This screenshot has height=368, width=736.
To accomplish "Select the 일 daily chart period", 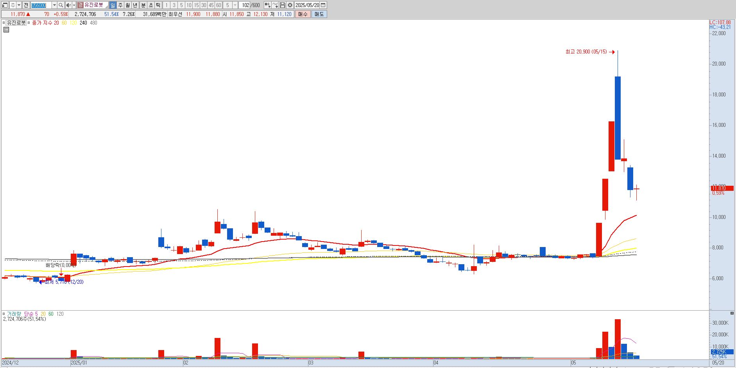I will [113, 5].
